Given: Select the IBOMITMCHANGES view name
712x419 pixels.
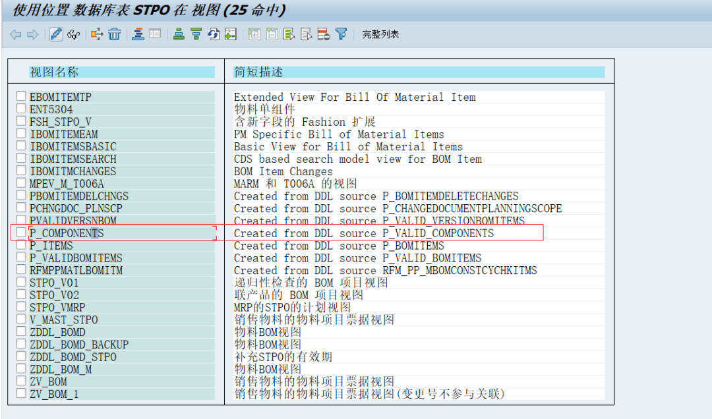Looking at the screenshot, I should coord(73,171).
